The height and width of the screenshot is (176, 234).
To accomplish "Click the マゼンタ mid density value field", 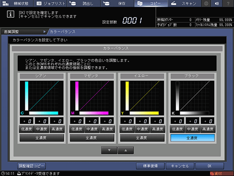I will click(92, 121).
